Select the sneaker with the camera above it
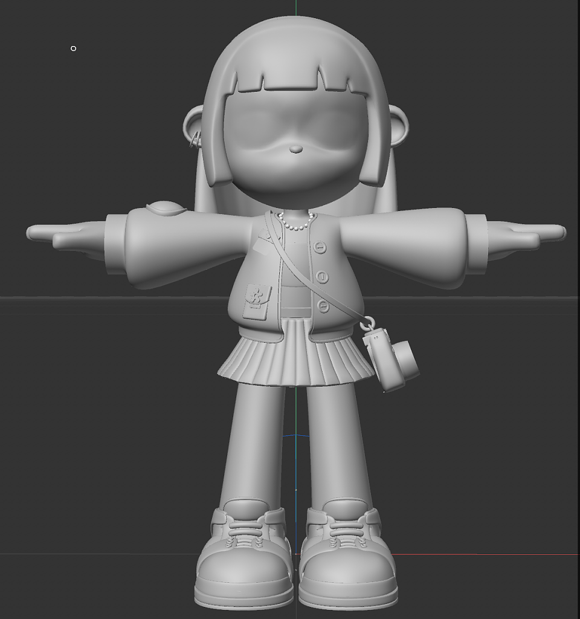This screenshot has height=619, width=580. coord(347,554)
